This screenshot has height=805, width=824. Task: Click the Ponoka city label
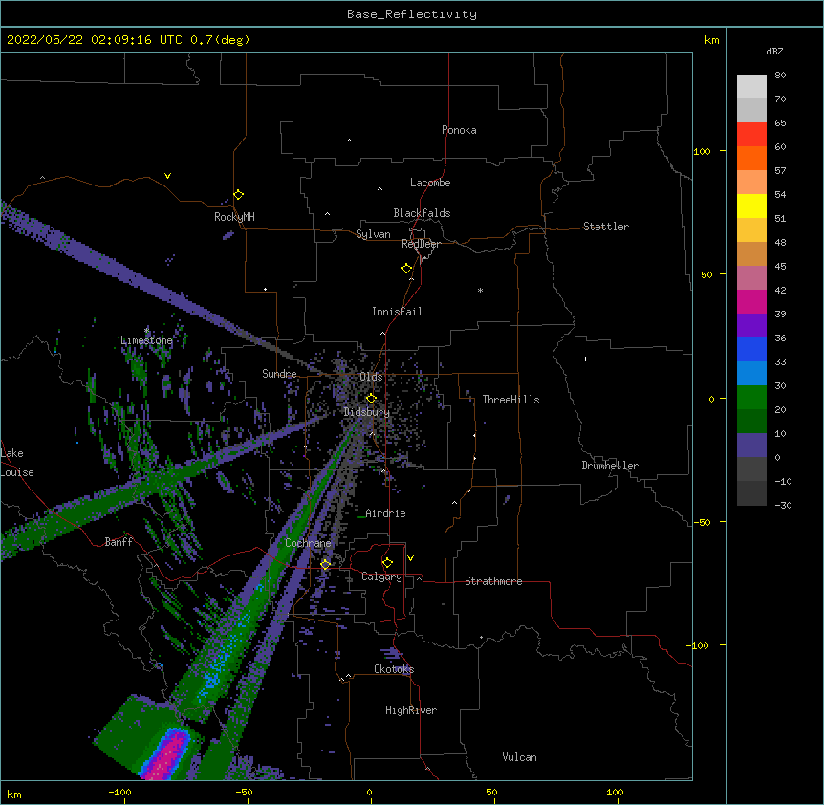click(459, 130)
